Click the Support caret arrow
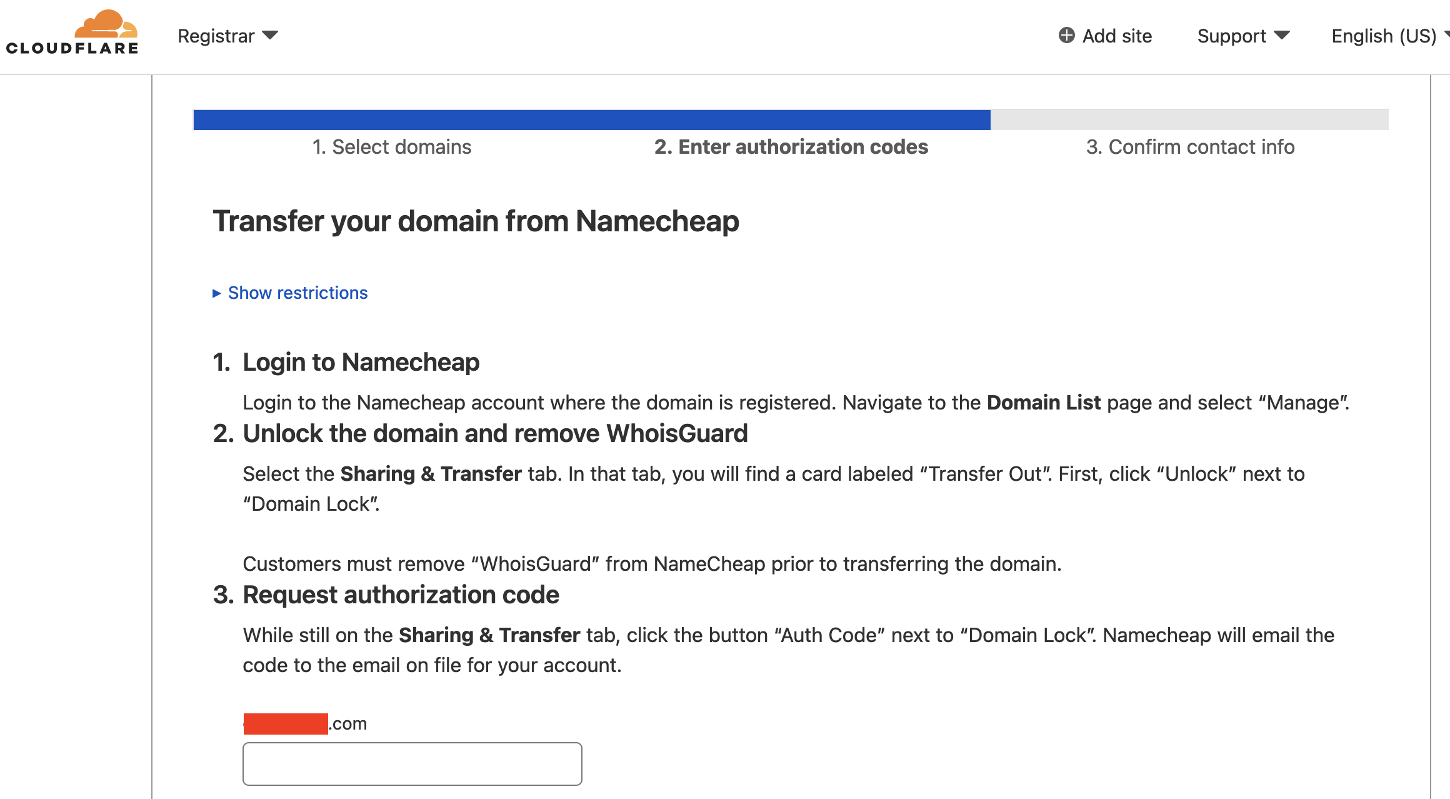The height and width of the screenshot is (799, 1450). coord(1282,36)
